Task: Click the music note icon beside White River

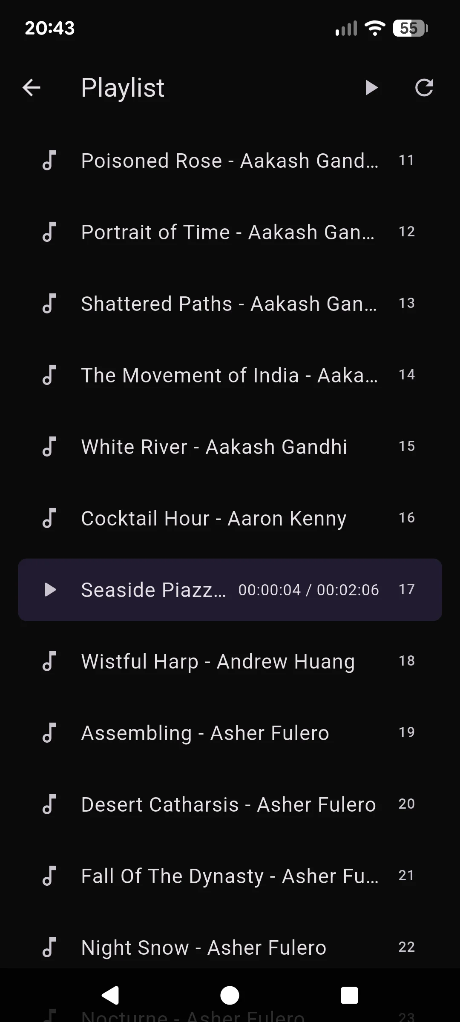Action: [50, 447]
